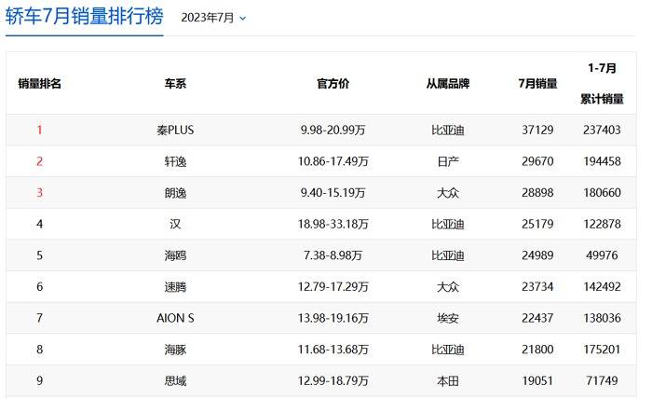
Task: Click price 7.38-8.98万 for 海鸥
Action: coord(333,255)
